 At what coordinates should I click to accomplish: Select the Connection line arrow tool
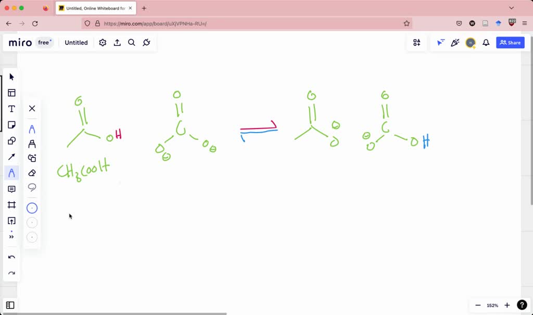point(11,156)
